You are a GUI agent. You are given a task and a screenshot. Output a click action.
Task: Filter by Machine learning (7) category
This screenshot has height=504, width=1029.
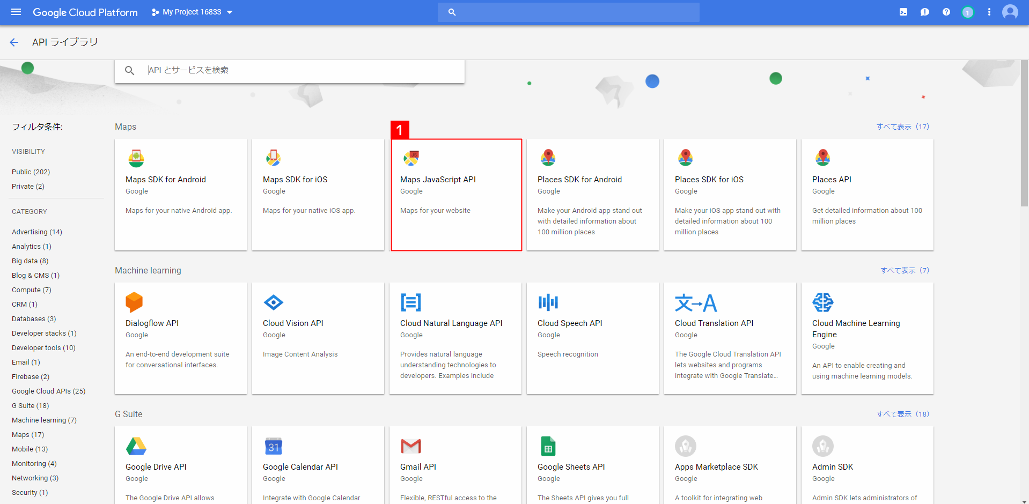(x=45, y=420)
